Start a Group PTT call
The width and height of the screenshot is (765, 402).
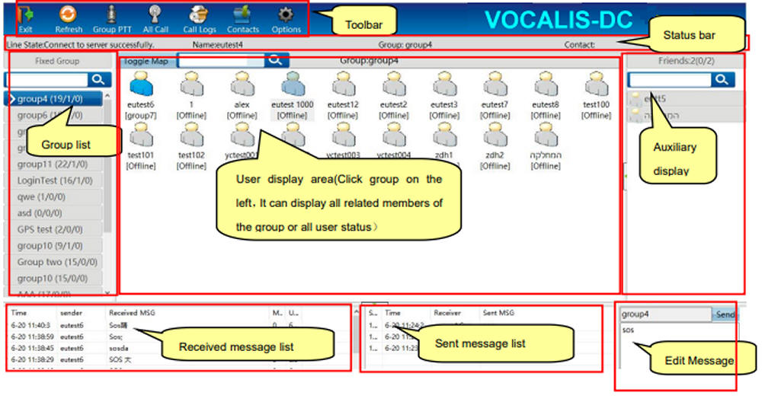coord(112,20)
